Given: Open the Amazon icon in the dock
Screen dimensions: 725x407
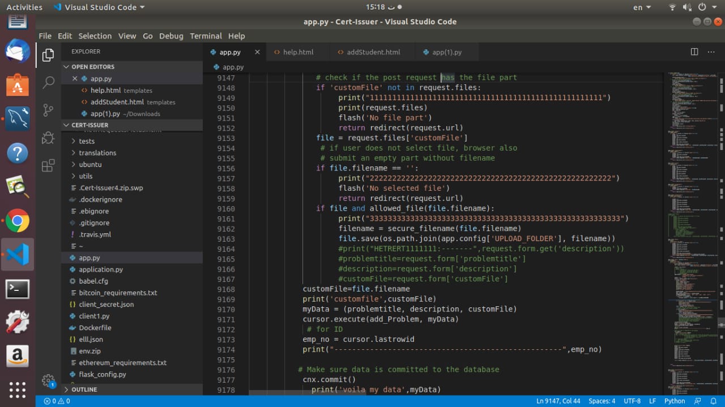Looking at the screenshot, I should click(18, 356).
